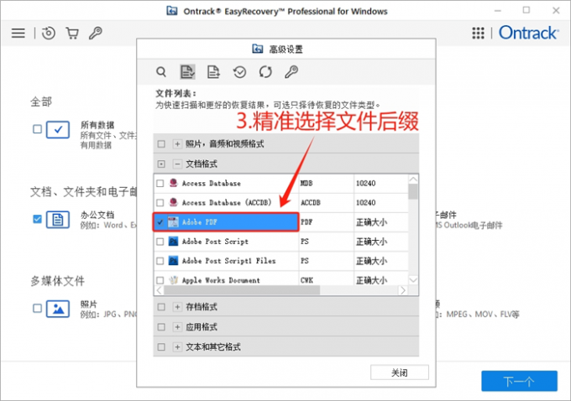Screen dimensions: 571x401
Task: Click the vertical scrollbar thumb in file list
Action: pos(413,192)
